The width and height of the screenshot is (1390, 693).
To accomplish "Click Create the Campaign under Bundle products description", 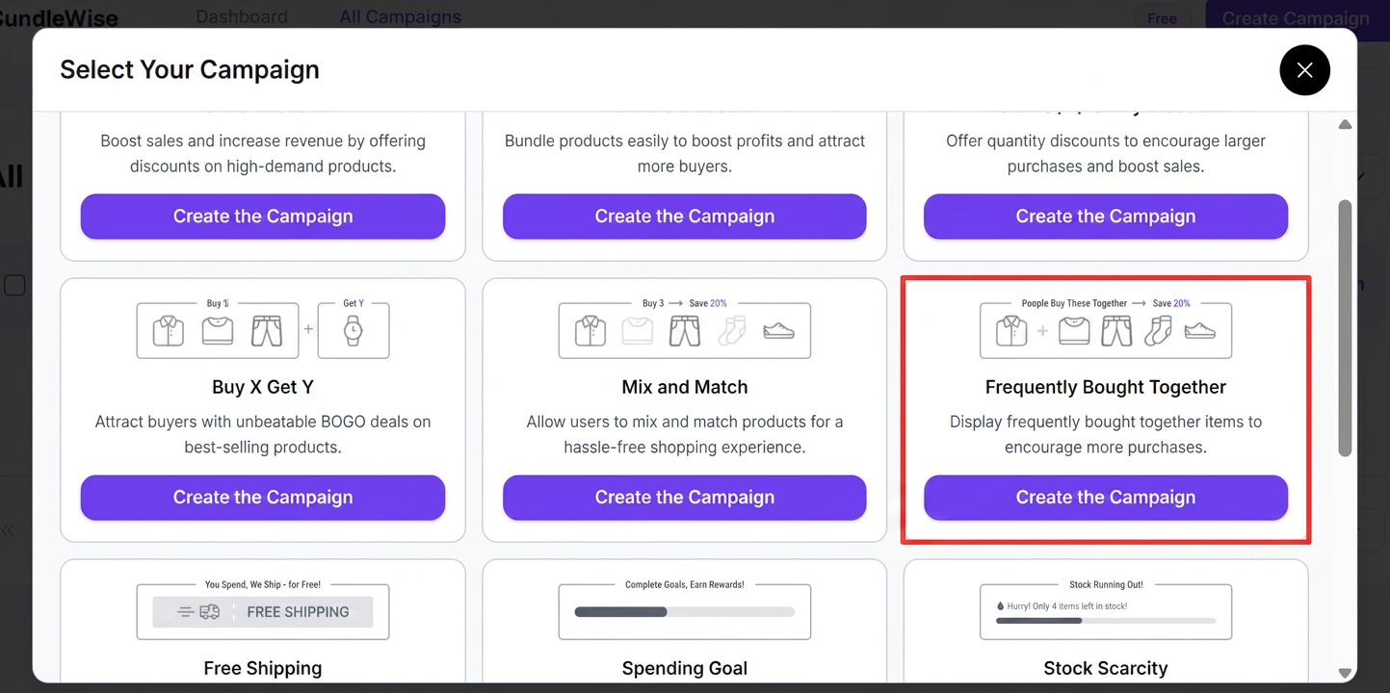I will point(684,217).
